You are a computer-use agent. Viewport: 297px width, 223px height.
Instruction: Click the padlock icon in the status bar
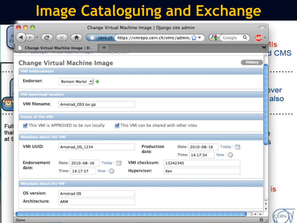261,220
